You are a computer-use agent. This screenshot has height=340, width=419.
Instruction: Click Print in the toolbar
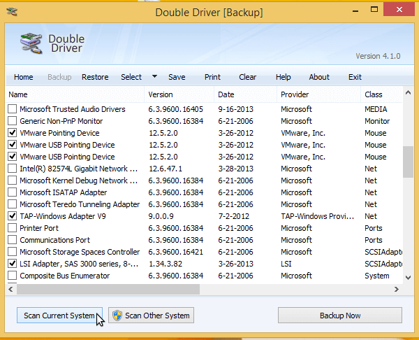(212, 77)
